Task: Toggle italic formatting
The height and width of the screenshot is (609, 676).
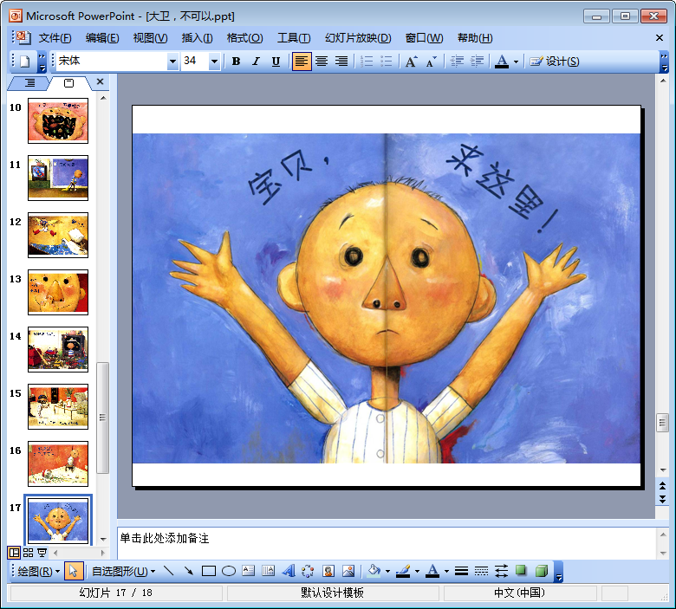Action: point(256,62)
